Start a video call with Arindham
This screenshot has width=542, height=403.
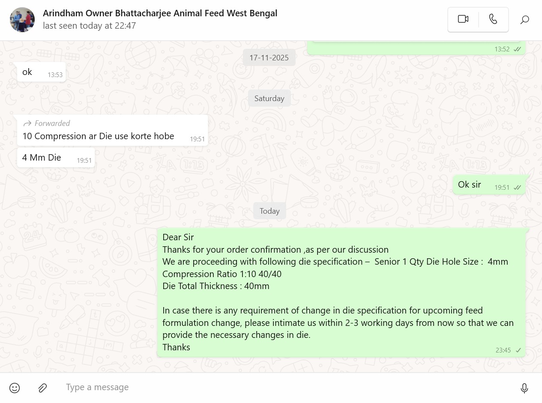click(463, 19)
